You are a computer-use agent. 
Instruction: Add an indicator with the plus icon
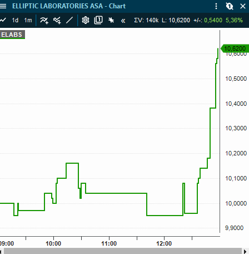coord(44,20)
